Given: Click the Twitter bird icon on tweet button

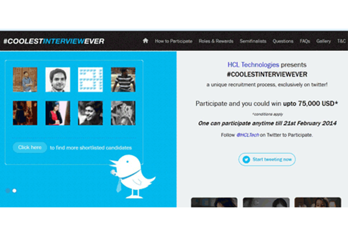Looking at the screenshot, I should (x=246, y=160).
